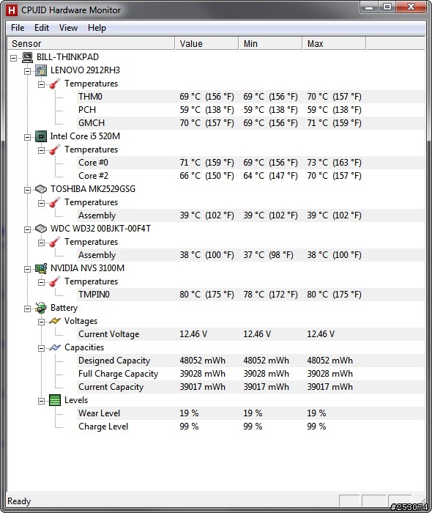This screenshot has height=513, width=432.
Task: Click the Value column header
Action: pos(206,43)
